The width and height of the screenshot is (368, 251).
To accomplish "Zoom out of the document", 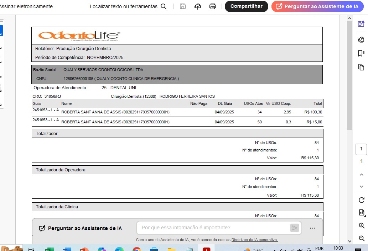I will coord(361,238).
